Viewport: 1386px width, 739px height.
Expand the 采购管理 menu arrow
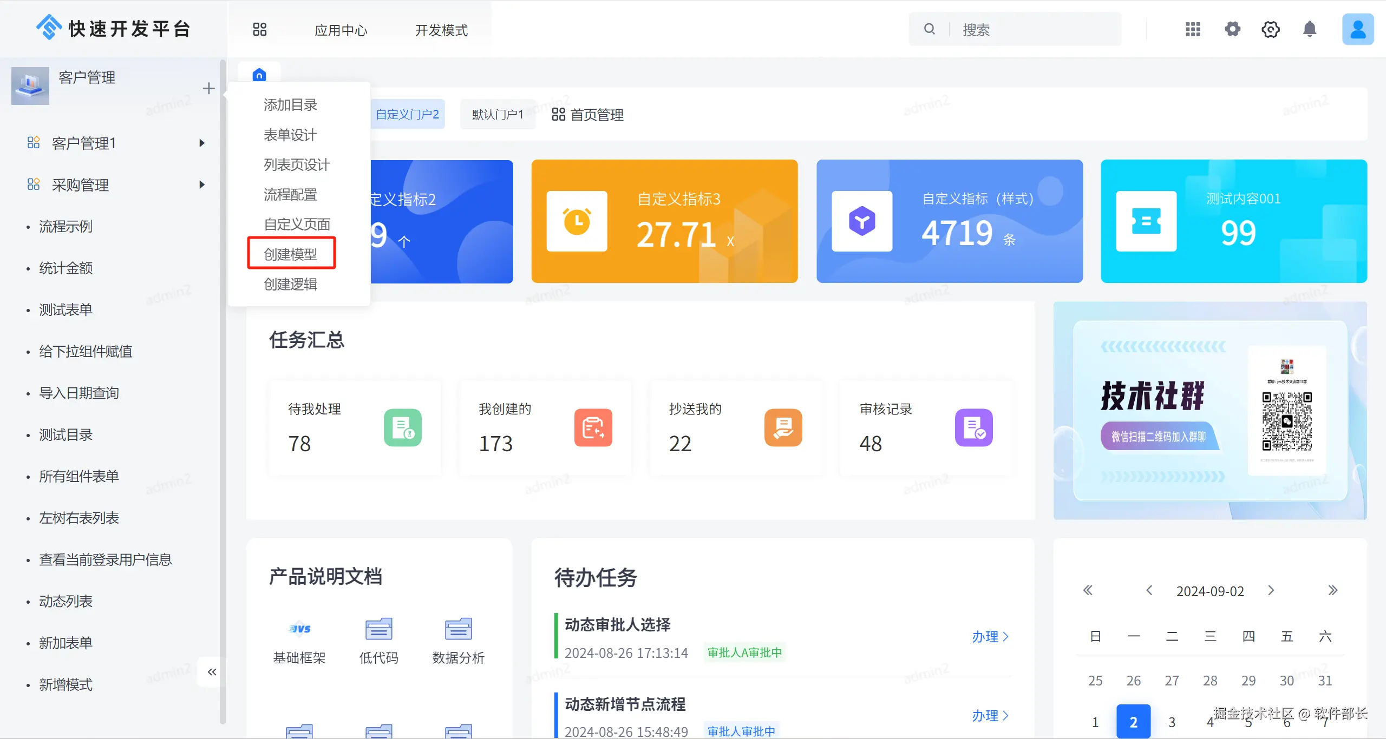coord(202,184)
